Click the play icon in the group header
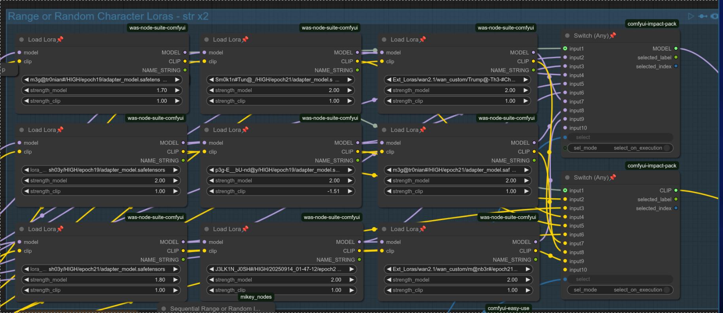Viewport: 723px width, 313px height. tap(691, 16)
